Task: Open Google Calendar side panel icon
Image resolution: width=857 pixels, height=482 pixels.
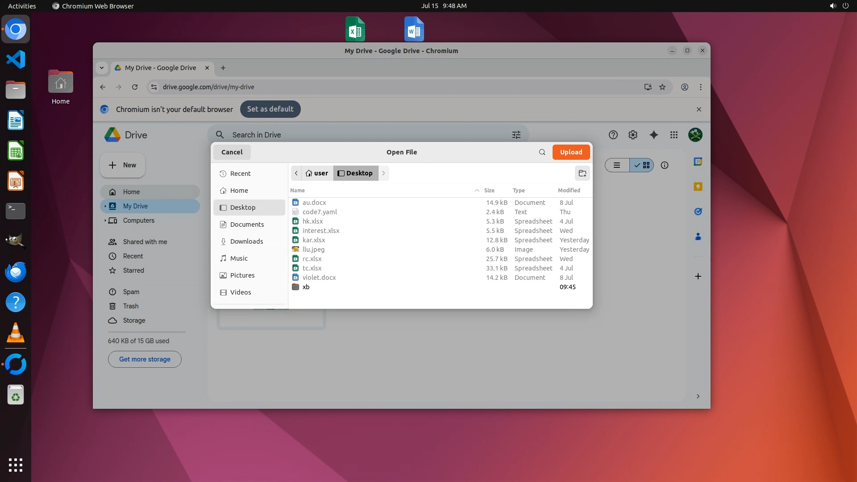Action: pos(698,162)
